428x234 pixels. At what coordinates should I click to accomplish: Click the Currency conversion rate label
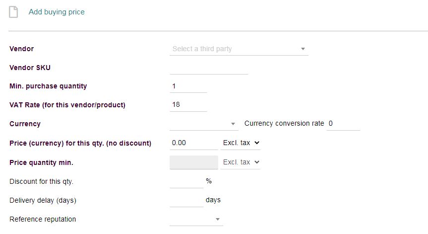284,124
